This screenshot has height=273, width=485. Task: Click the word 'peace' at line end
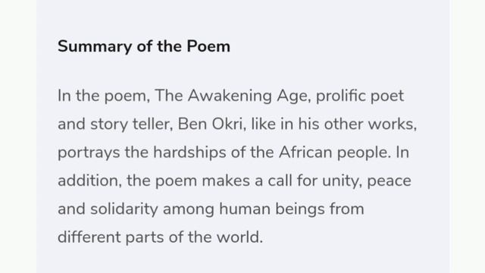[x=389, y=181]
